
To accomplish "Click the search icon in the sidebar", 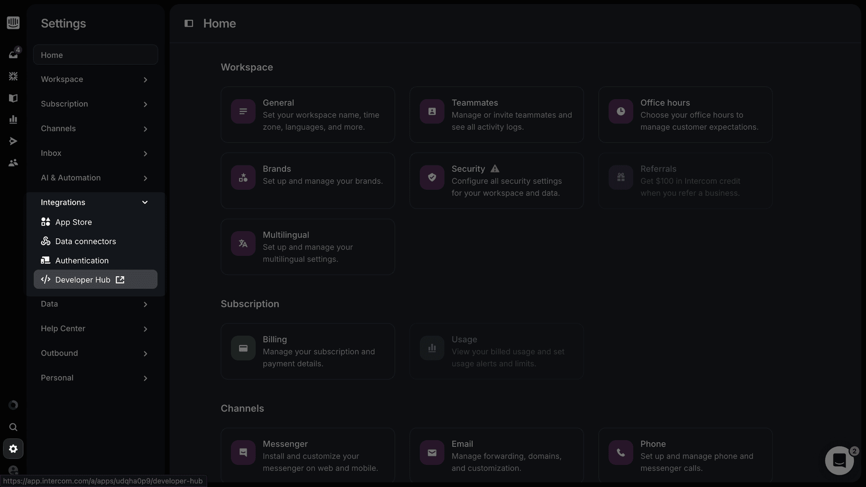I will click(14, 427).
